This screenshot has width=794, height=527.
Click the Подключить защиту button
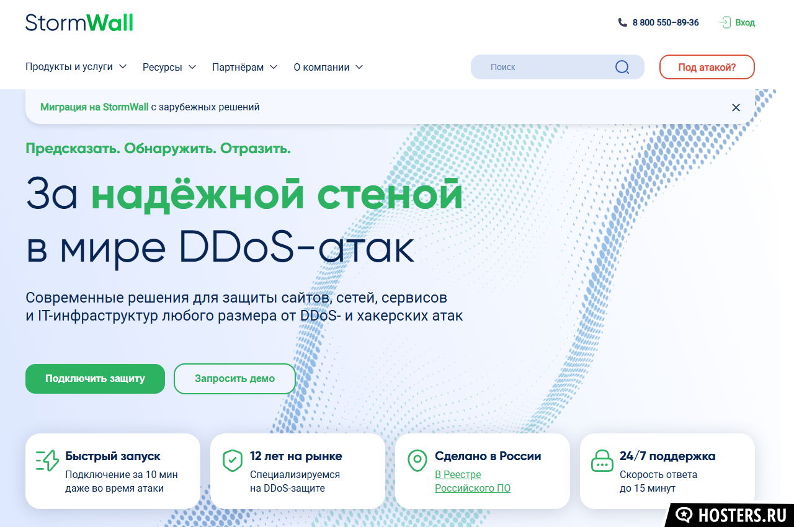95,378
